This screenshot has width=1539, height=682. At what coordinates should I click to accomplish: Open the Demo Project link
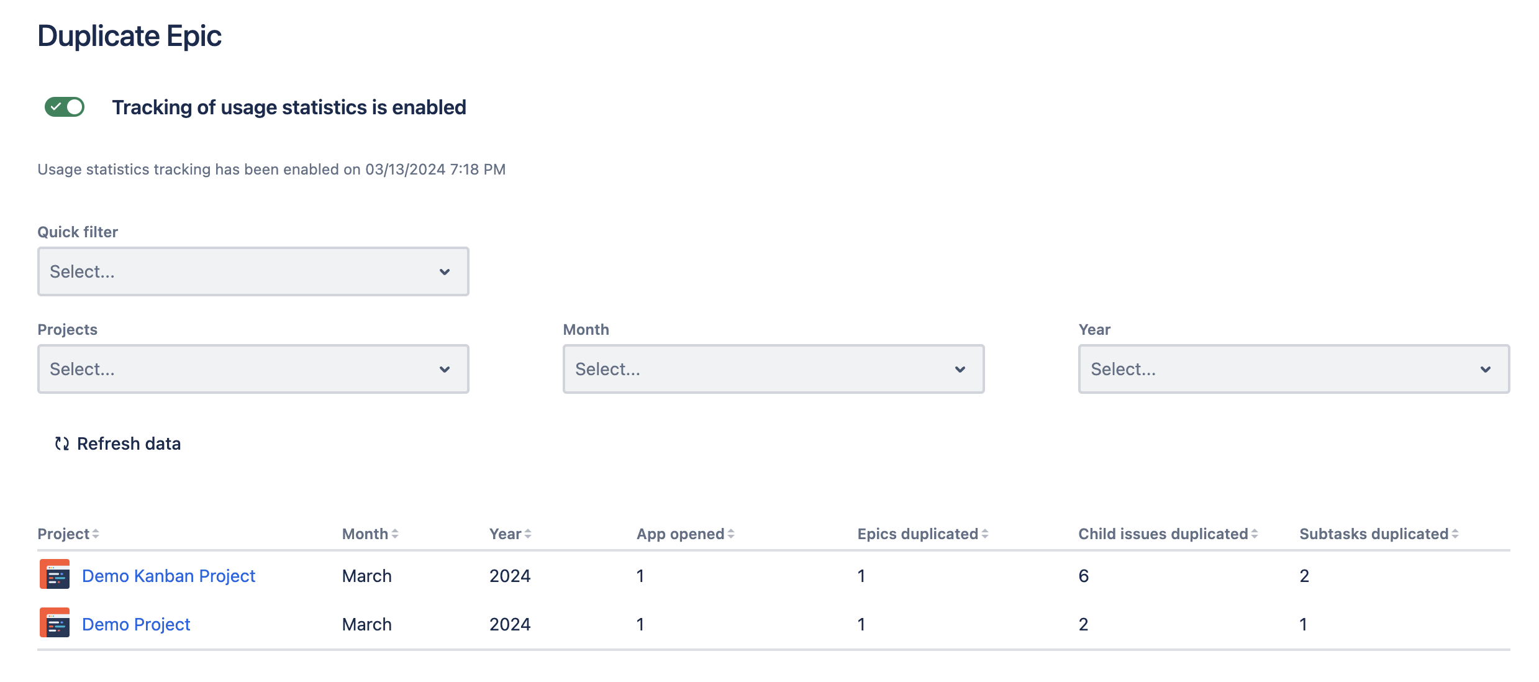[136, 624]
